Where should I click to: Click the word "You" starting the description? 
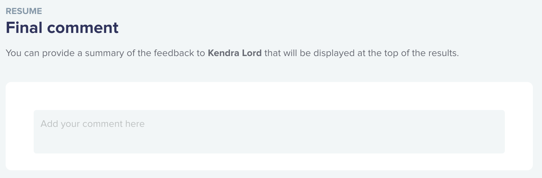pos(12,53)
